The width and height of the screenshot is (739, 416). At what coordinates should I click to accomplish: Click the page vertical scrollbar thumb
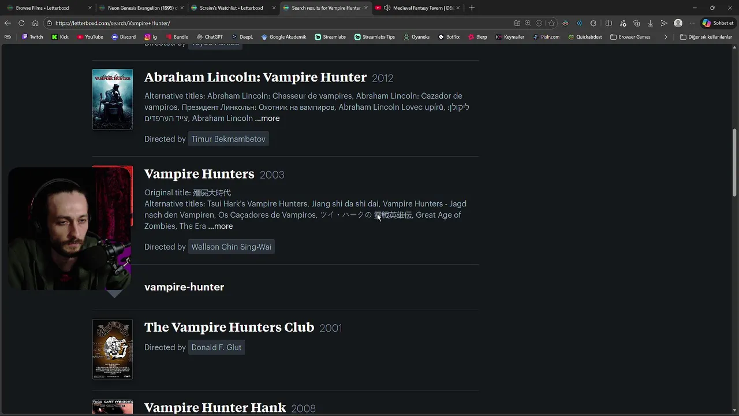(x=735, y=163)
